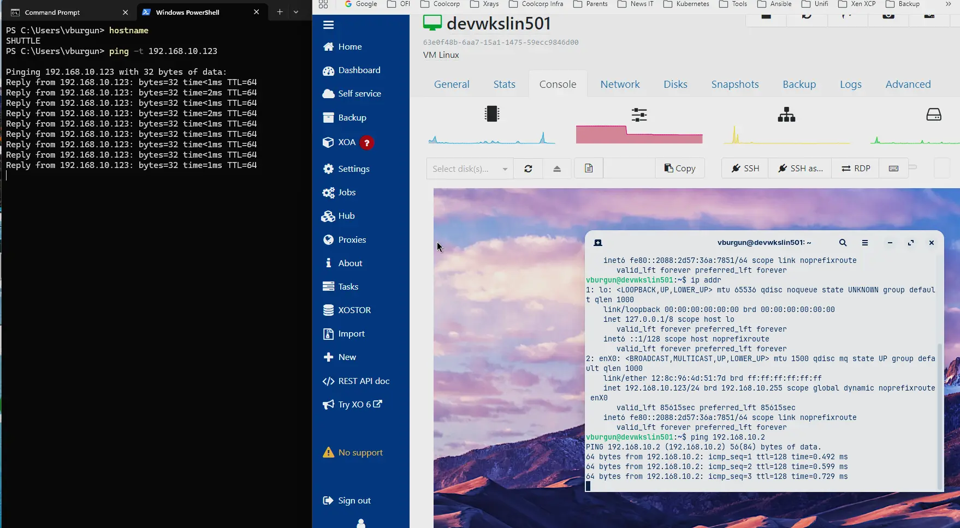Expand the bookmarks bar overflow chevron
The height and width of the screenshot is (528, 960).
coord(949,4)
